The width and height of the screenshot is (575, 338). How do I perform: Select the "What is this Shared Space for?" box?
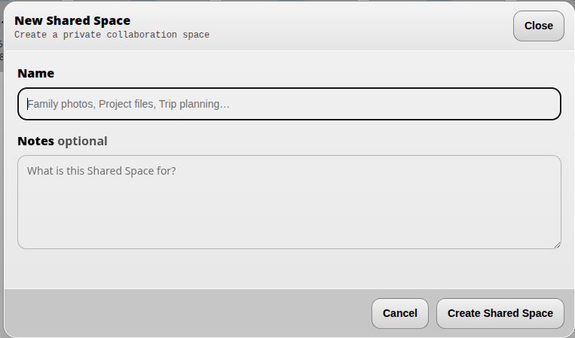(289, 202)
